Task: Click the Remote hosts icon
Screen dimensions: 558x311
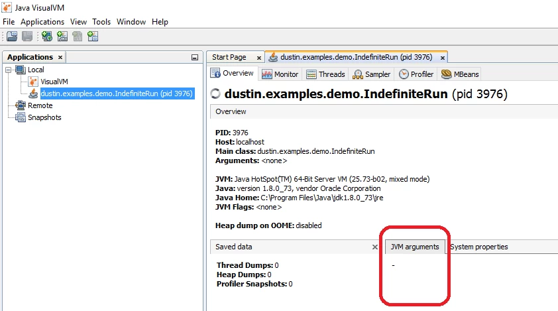Action: click(21, 105)
